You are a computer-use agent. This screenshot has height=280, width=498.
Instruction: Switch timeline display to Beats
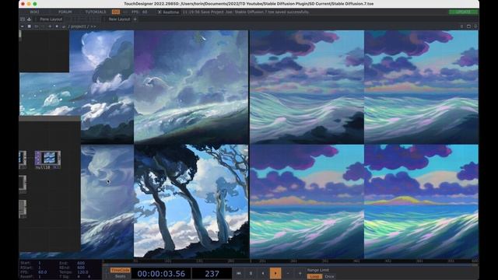tap(120, 276)
